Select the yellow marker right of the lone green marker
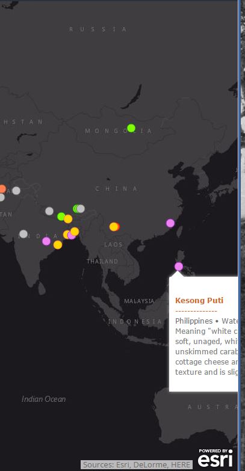 click(68, 219)
